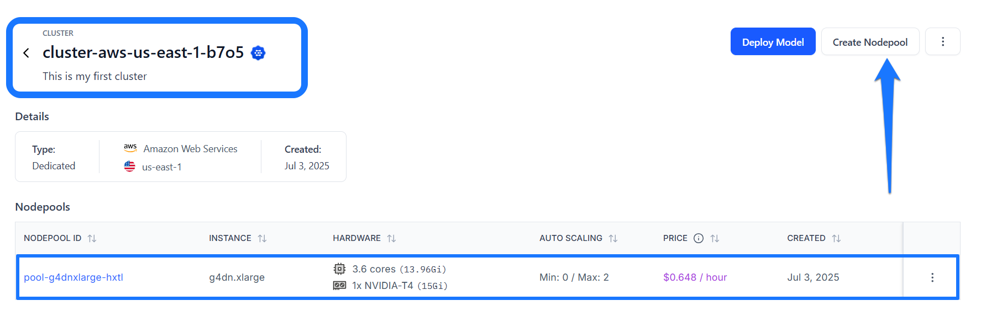Sort the Auto Scaling column

click(613, 238)
